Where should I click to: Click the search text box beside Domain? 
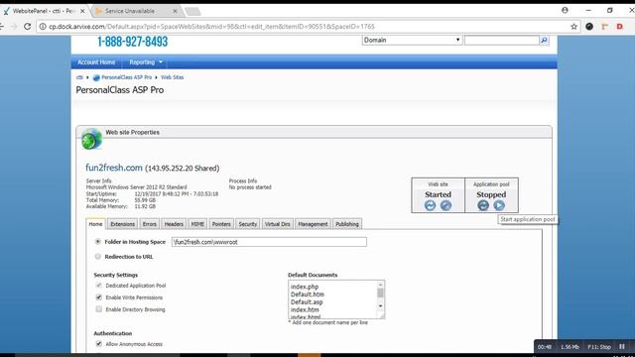pyautogui.click(x=501, y=40)
